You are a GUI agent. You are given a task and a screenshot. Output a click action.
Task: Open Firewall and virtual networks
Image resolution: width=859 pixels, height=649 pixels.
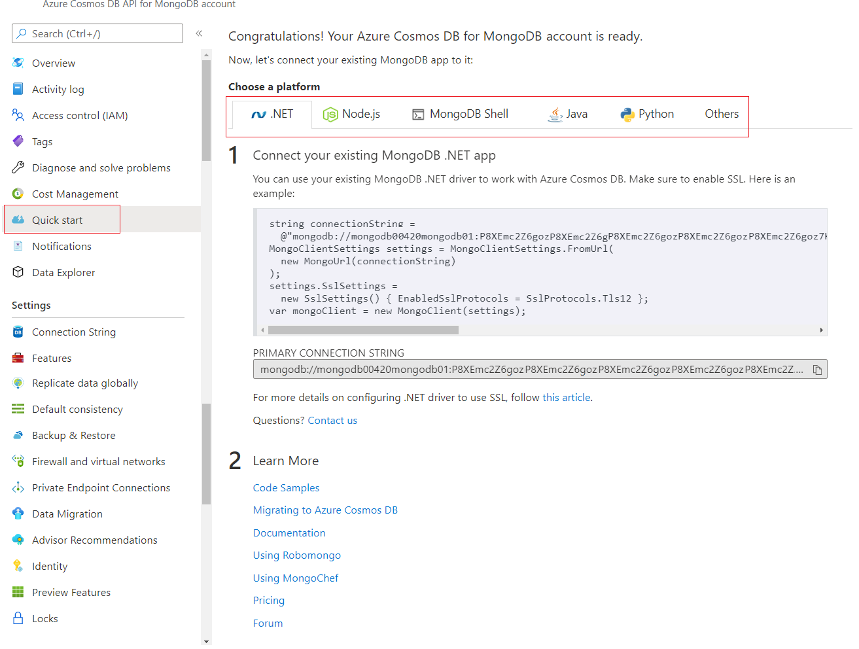coord(98,461)
